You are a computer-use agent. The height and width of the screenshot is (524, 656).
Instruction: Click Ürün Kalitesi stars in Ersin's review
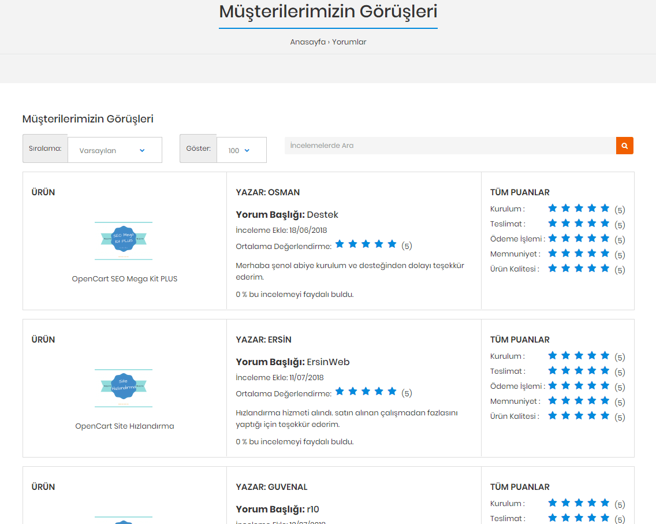point(579,416)
